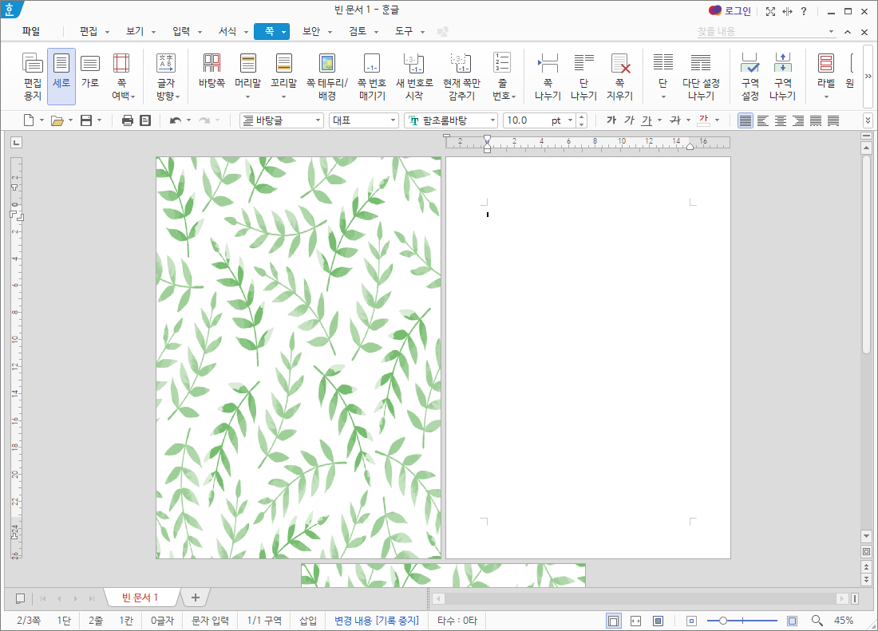Click the undo arrow icon
This screenshot has height=631, width=878.
tap(176, 120)
